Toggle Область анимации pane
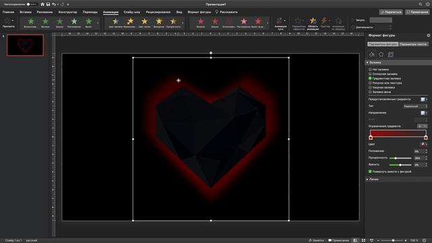 (x=313, y=24)
